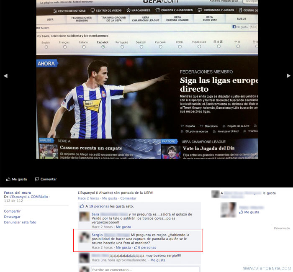
Task: Click the Patrocinado label
Action: click(282, 228)
